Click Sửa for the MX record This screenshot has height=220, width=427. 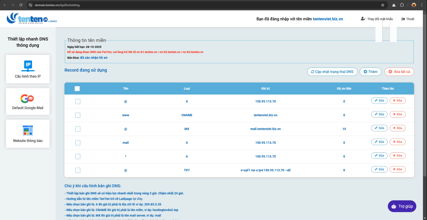point(379,128)
